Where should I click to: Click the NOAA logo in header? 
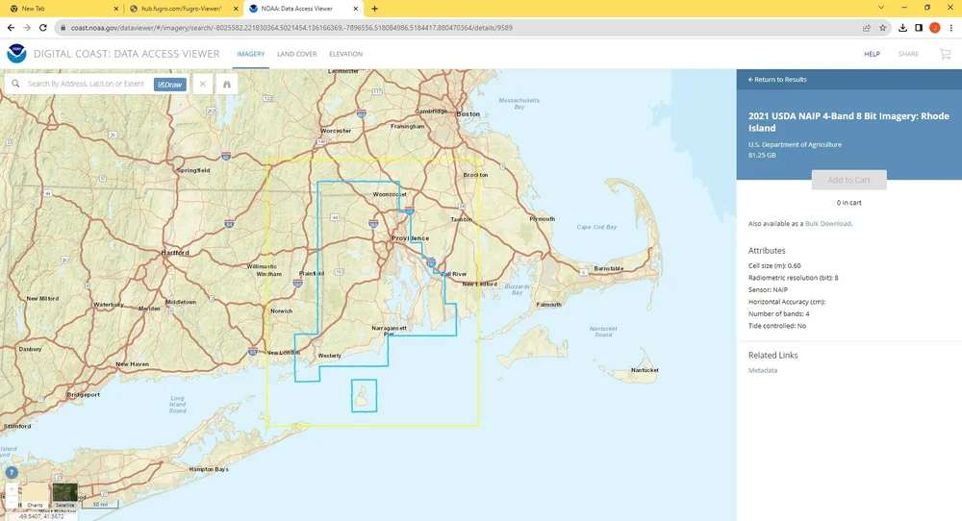(x=16, y=54)
